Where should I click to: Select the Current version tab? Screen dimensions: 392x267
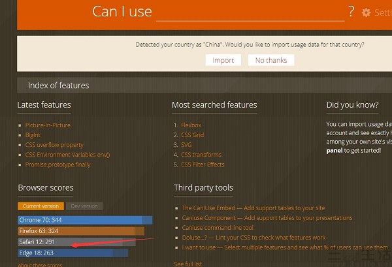pyautogui.click(x=41, y=206)
